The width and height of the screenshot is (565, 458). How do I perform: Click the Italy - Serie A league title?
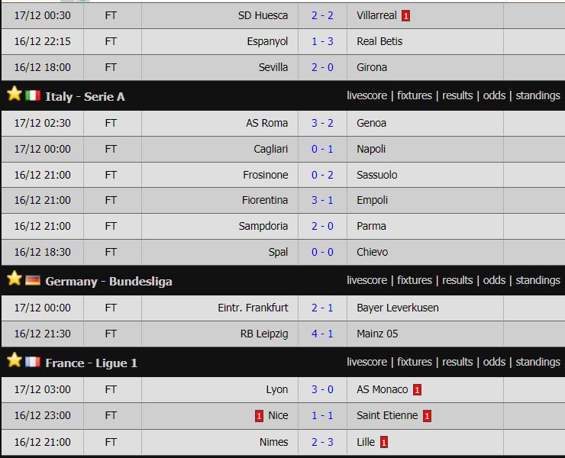(85, 97)
